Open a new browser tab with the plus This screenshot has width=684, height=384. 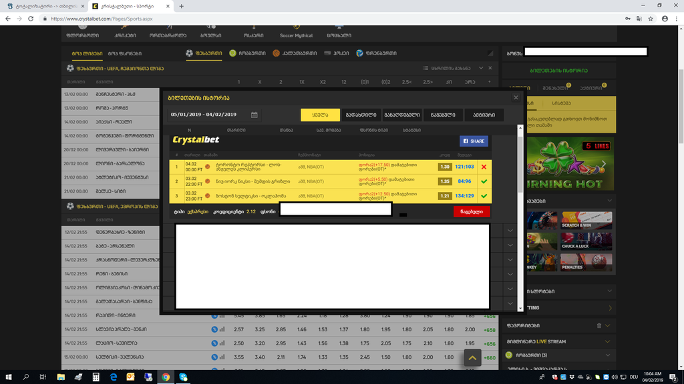(182, 6)
